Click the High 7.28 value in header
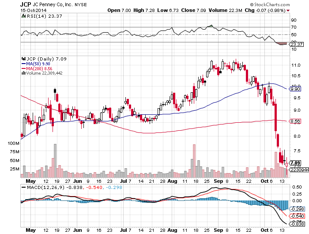 (144, 10)
